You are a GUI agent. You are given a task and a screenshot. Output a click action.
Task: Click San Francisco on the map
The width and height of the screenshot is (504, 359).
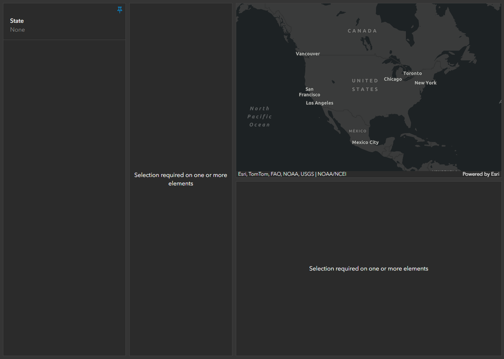point(309,92)
